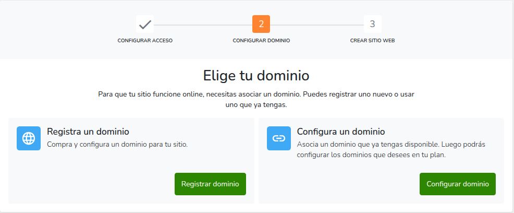Screen dimensions: 514x213
Task: Click the Configura un dominio card title
Action: 341,131
